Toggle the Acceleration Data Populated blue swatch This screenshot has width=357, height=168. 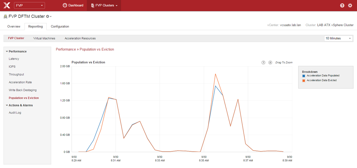(x=304, y=75)
